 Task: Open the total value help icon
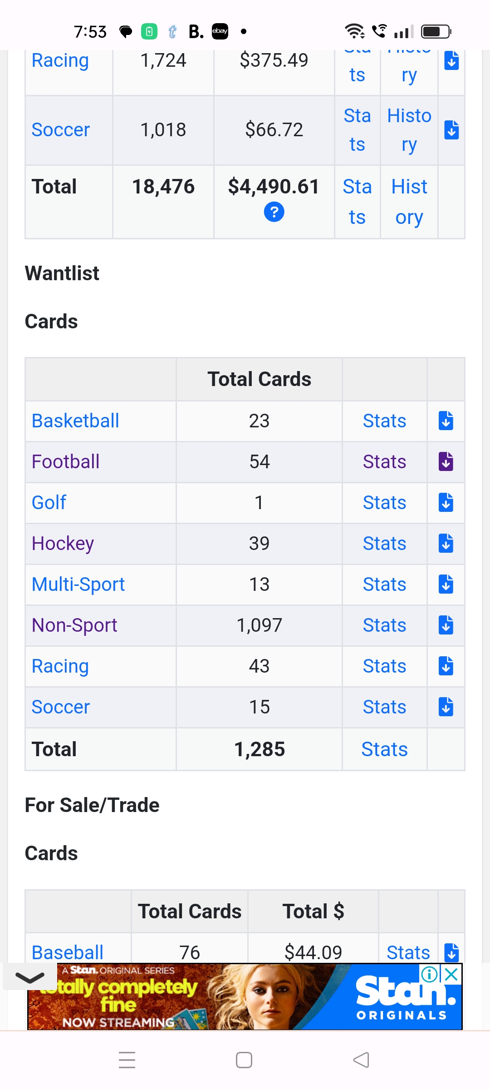[x=274, y=212]
